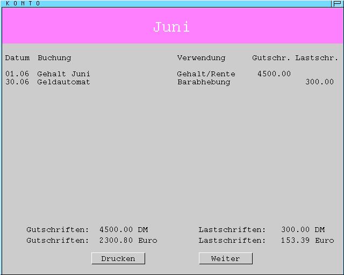344x275 pixels.
Task: Select the Lastschr. column header
Action: tap(317, 58)
